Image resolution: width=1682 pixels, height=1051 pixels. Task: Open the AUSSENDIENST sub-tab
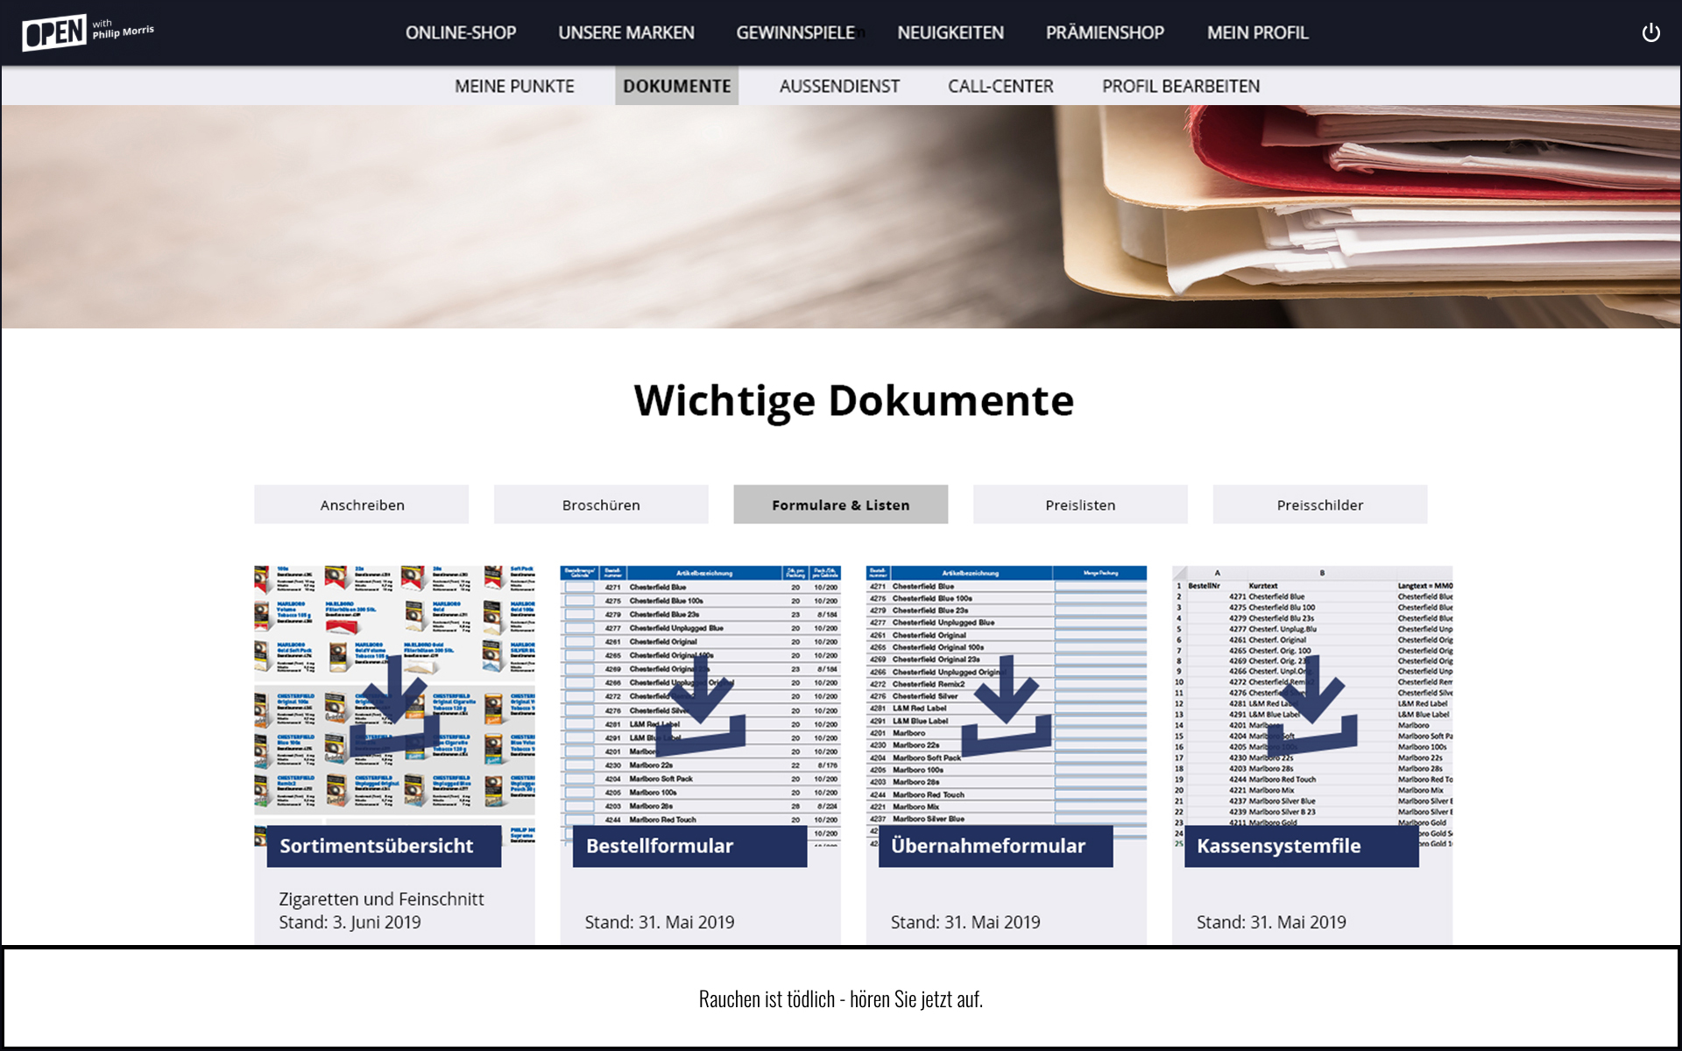pyautogui.click(x=839, y=86)
